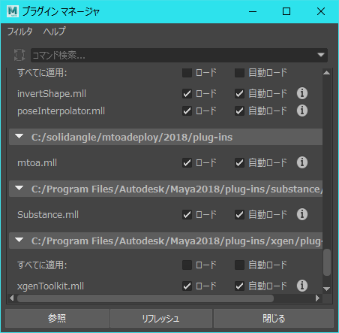This screenshot has width=339, height=333.
Task: Open the ヘルプ menu
Action: (54, 32)
